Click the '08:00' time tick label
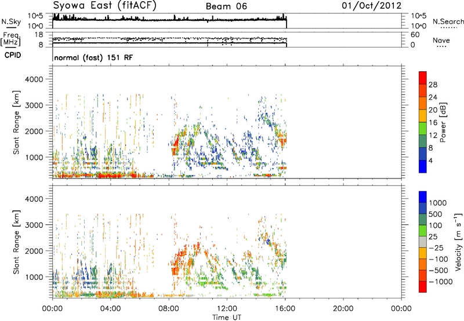The width and height of the screenshot is (464, 321). (x=169, y=309)
